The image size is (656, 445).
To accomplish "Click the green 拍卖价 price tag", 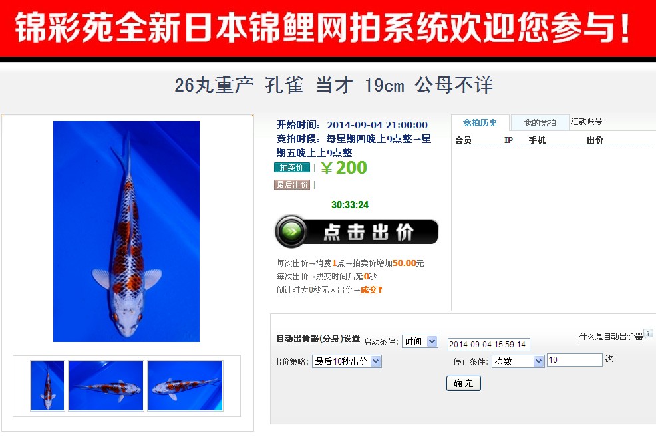I will 292,168.
